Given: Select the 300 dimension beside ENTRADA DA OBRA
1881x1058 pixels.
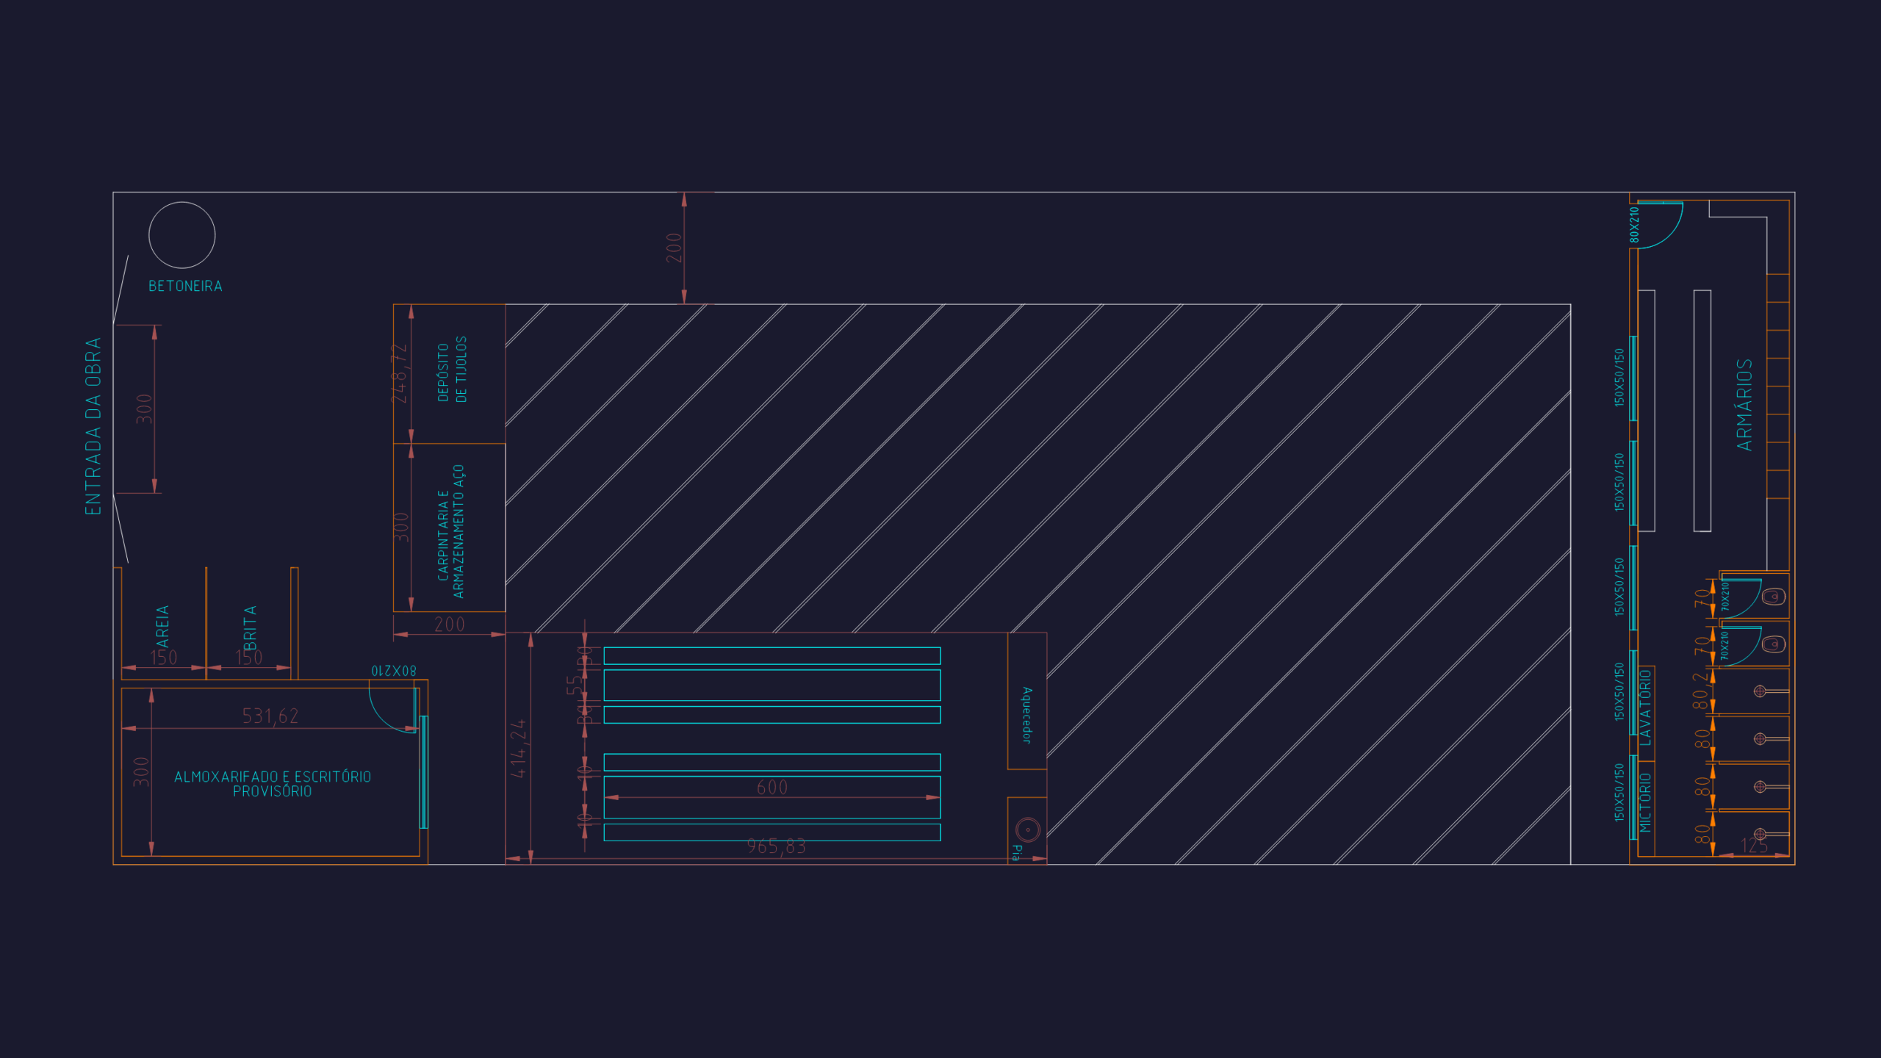Looking at the screenshot, I should pyautogui.click(x=144, y=409).
